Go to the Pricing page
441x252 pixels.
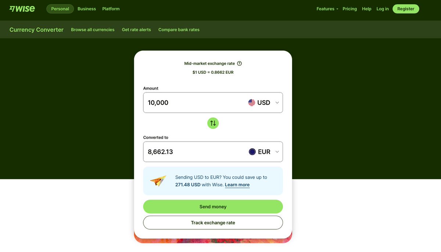tap(349, 9)
